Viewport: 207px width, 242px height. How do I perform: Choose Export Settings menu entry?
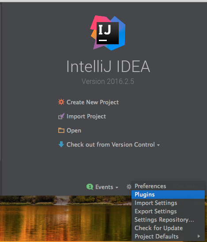click(168, 211)
